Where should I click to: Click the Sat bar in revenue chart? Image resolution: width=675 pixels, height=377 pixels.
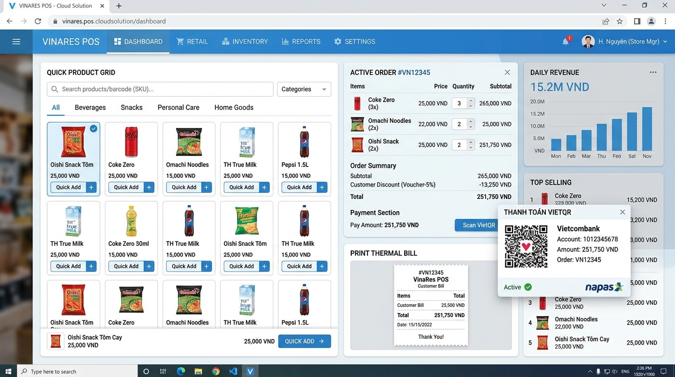tap(632, 132)
